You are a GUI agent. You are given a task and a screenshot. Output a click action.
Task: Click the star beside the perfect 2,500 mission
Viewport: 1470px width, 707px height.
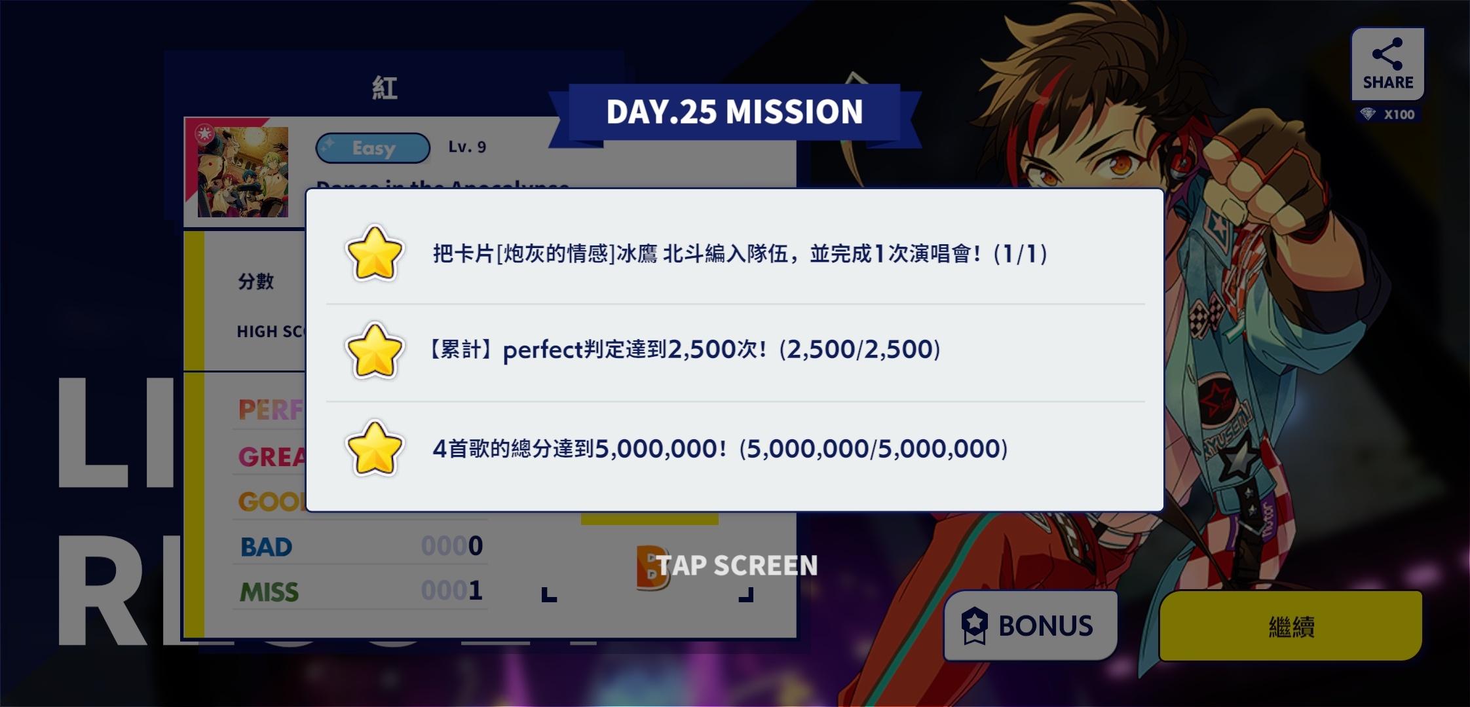coord(375,350)
